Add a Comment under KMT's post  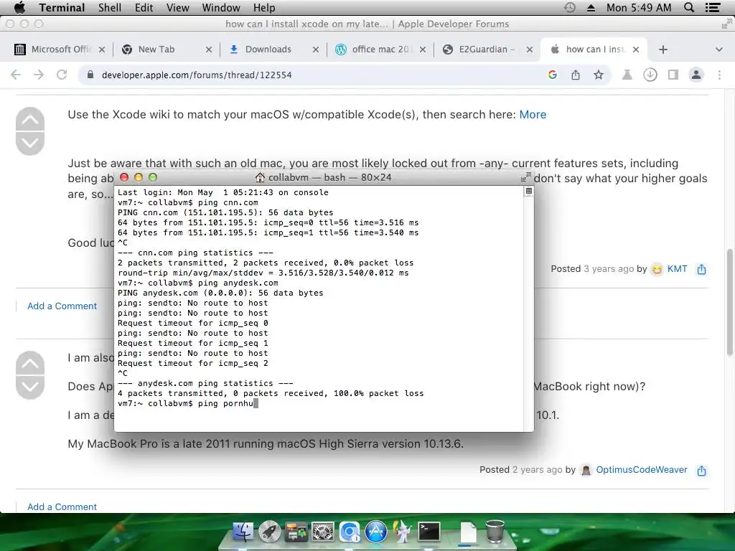[x=62, y=306]
